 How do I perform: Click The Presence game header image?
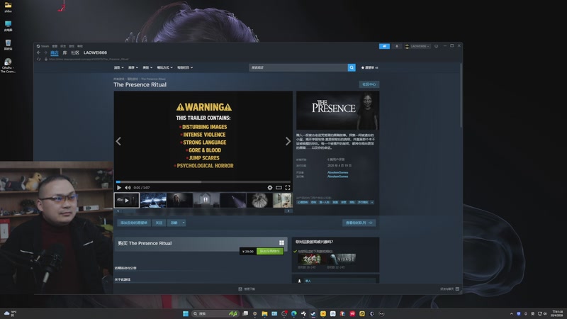[338, 111]
